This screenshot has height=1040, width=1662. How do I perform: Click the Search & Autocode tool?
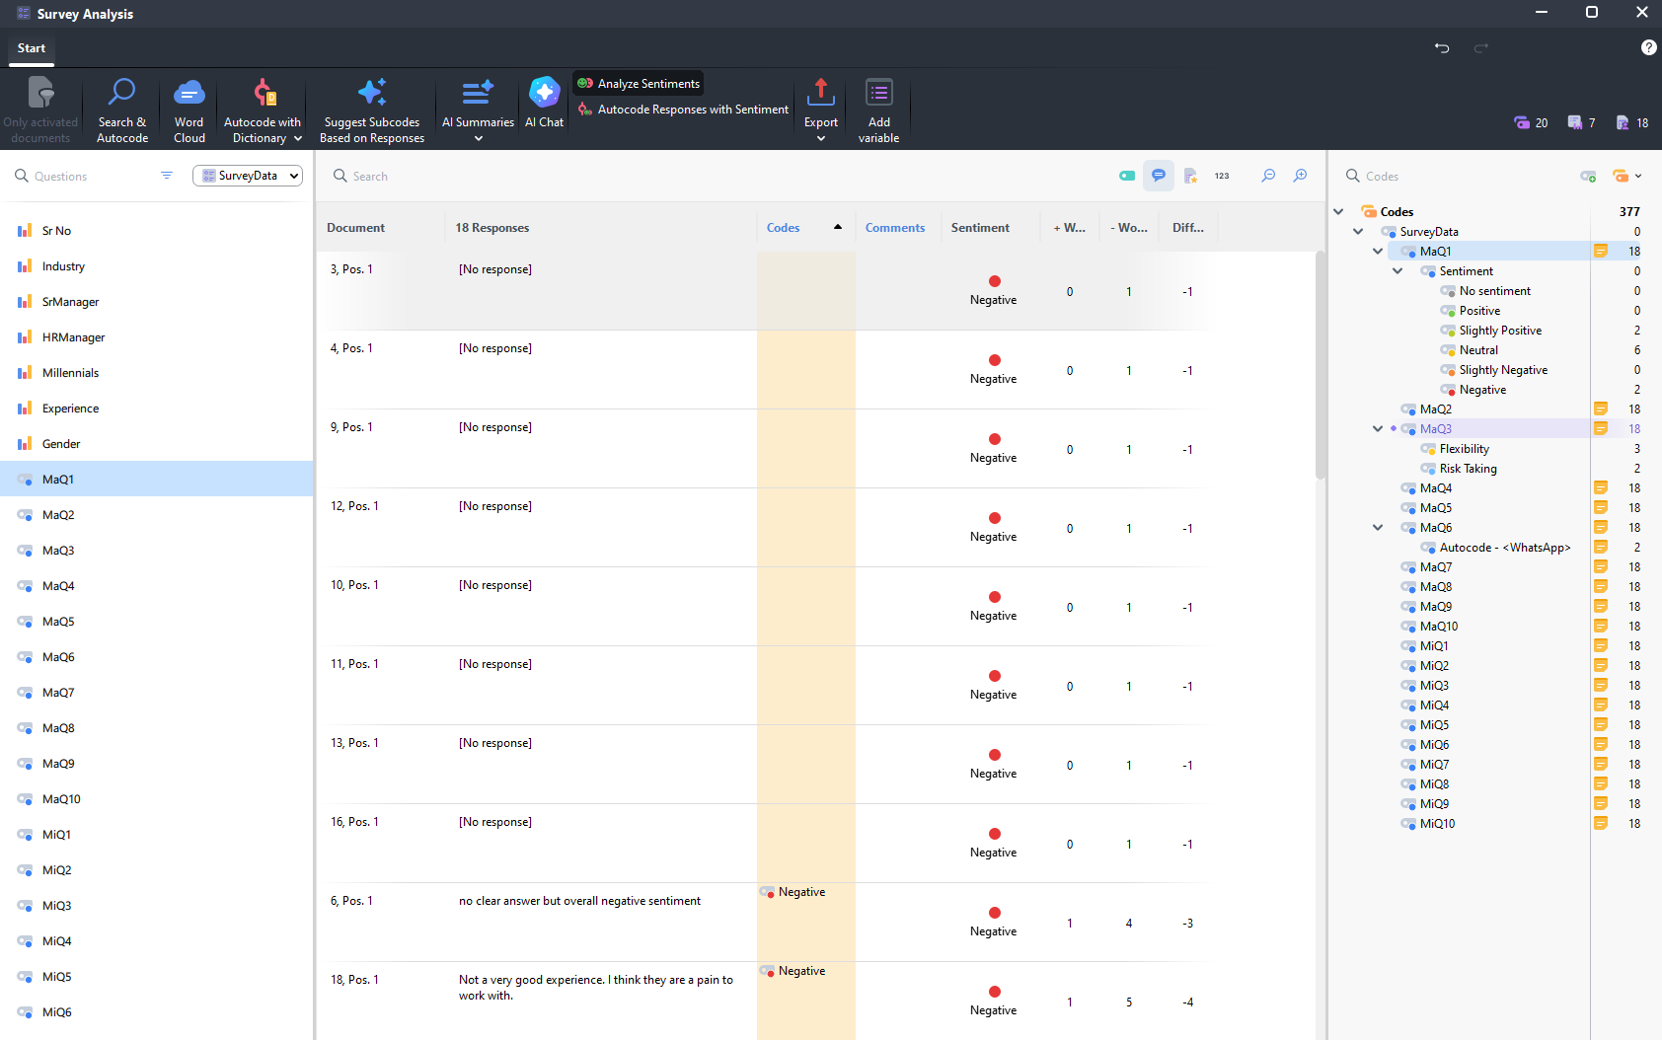pos(121,110)
